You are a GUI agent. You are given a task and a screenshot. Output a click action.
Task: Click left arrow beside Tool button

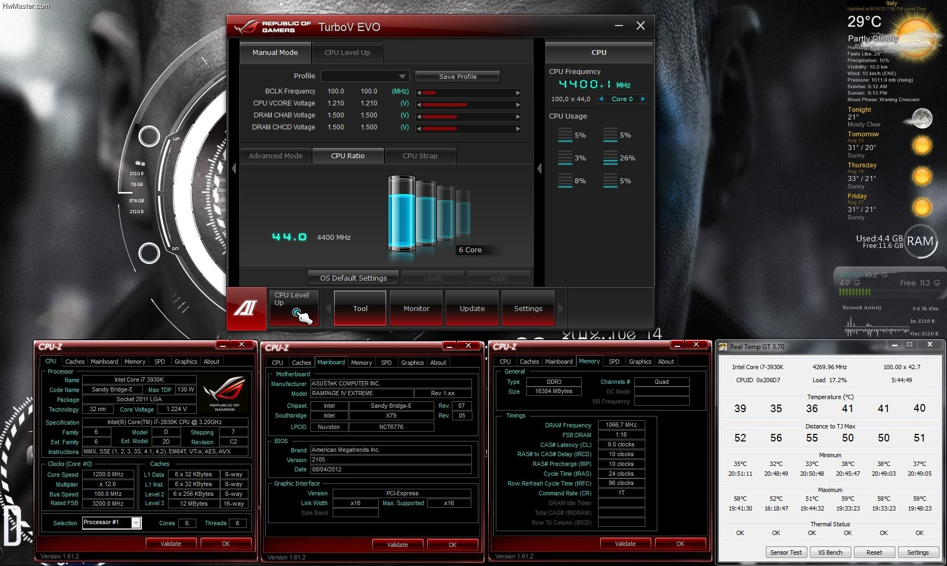click(328, 308)
